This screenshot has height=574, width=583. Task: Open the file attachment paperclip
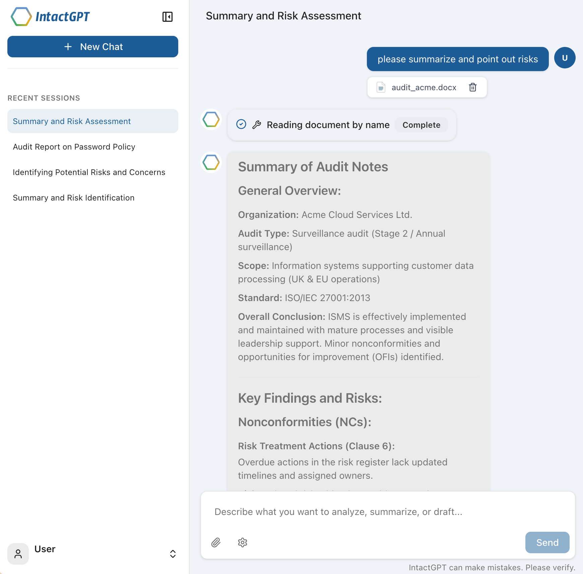(216, 542)
